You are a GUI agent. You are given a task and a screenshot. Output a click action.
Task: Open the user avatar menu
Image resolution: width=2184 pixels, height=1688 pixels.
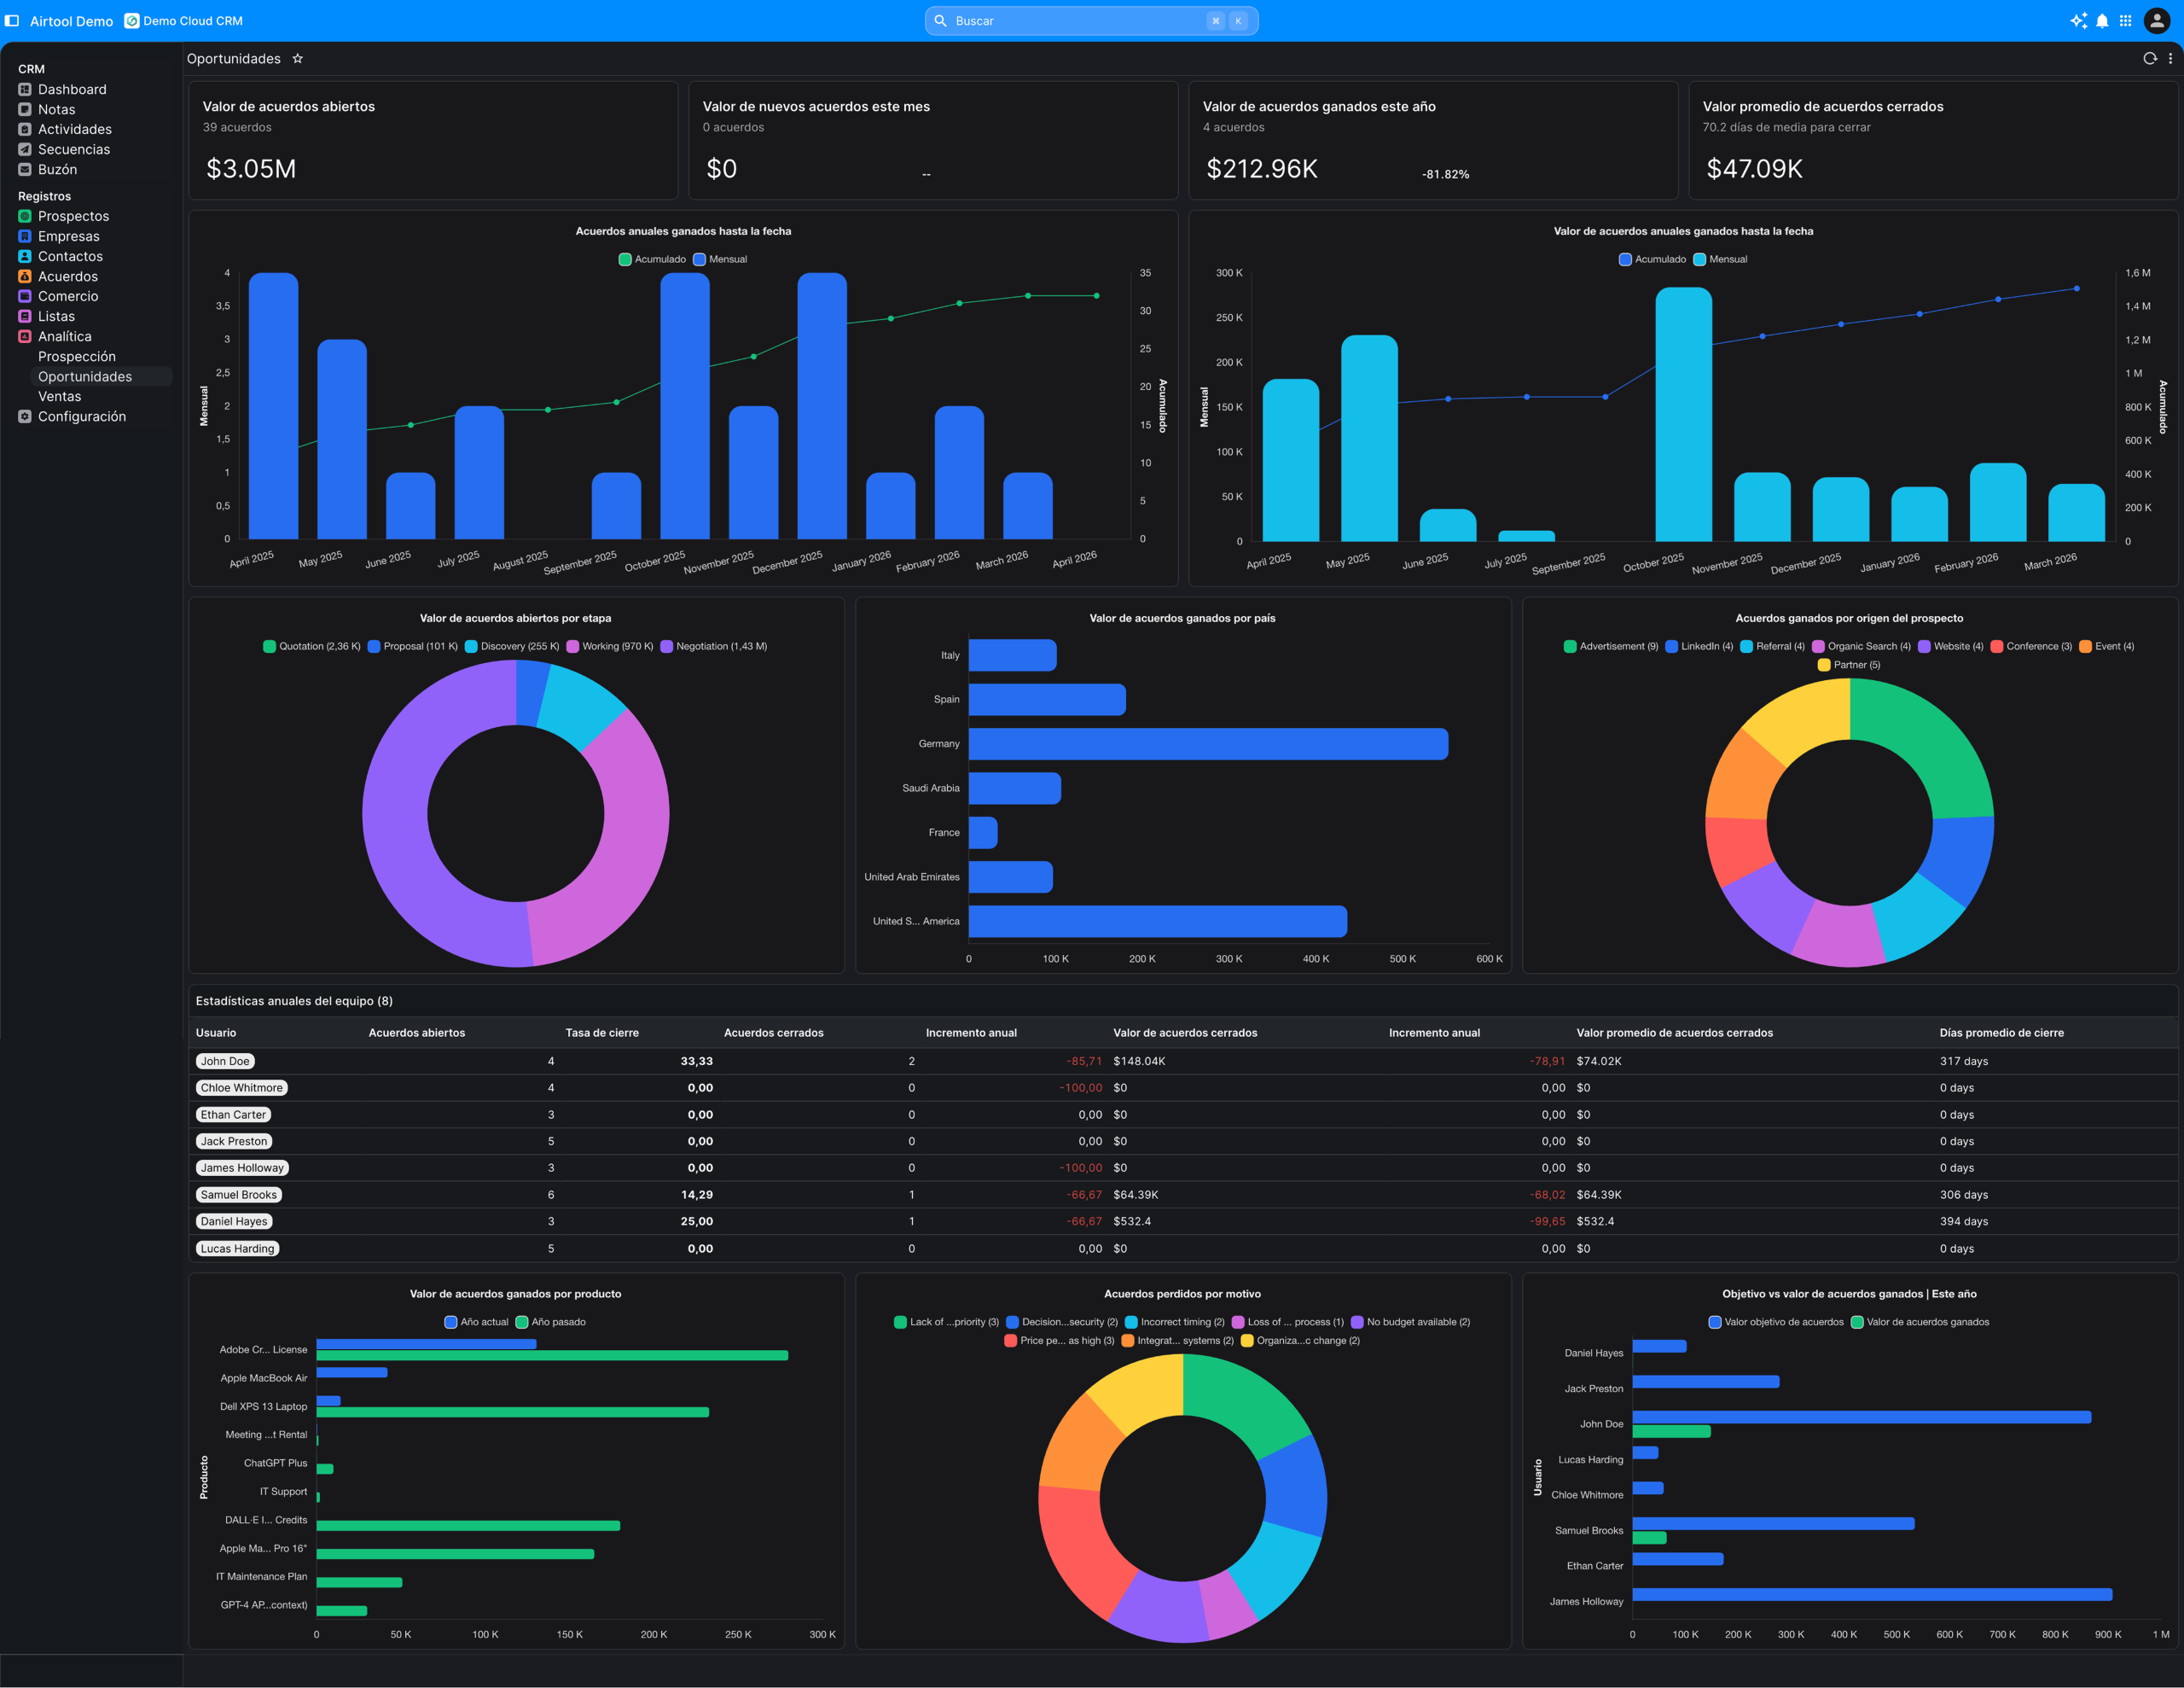2157,20
